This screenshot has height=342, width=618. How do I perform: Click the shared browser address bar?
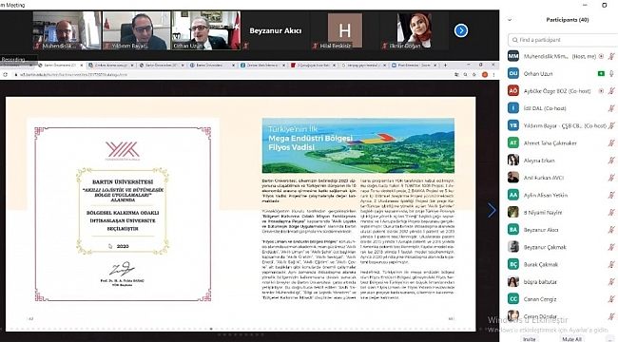click(x=233, y=74)
